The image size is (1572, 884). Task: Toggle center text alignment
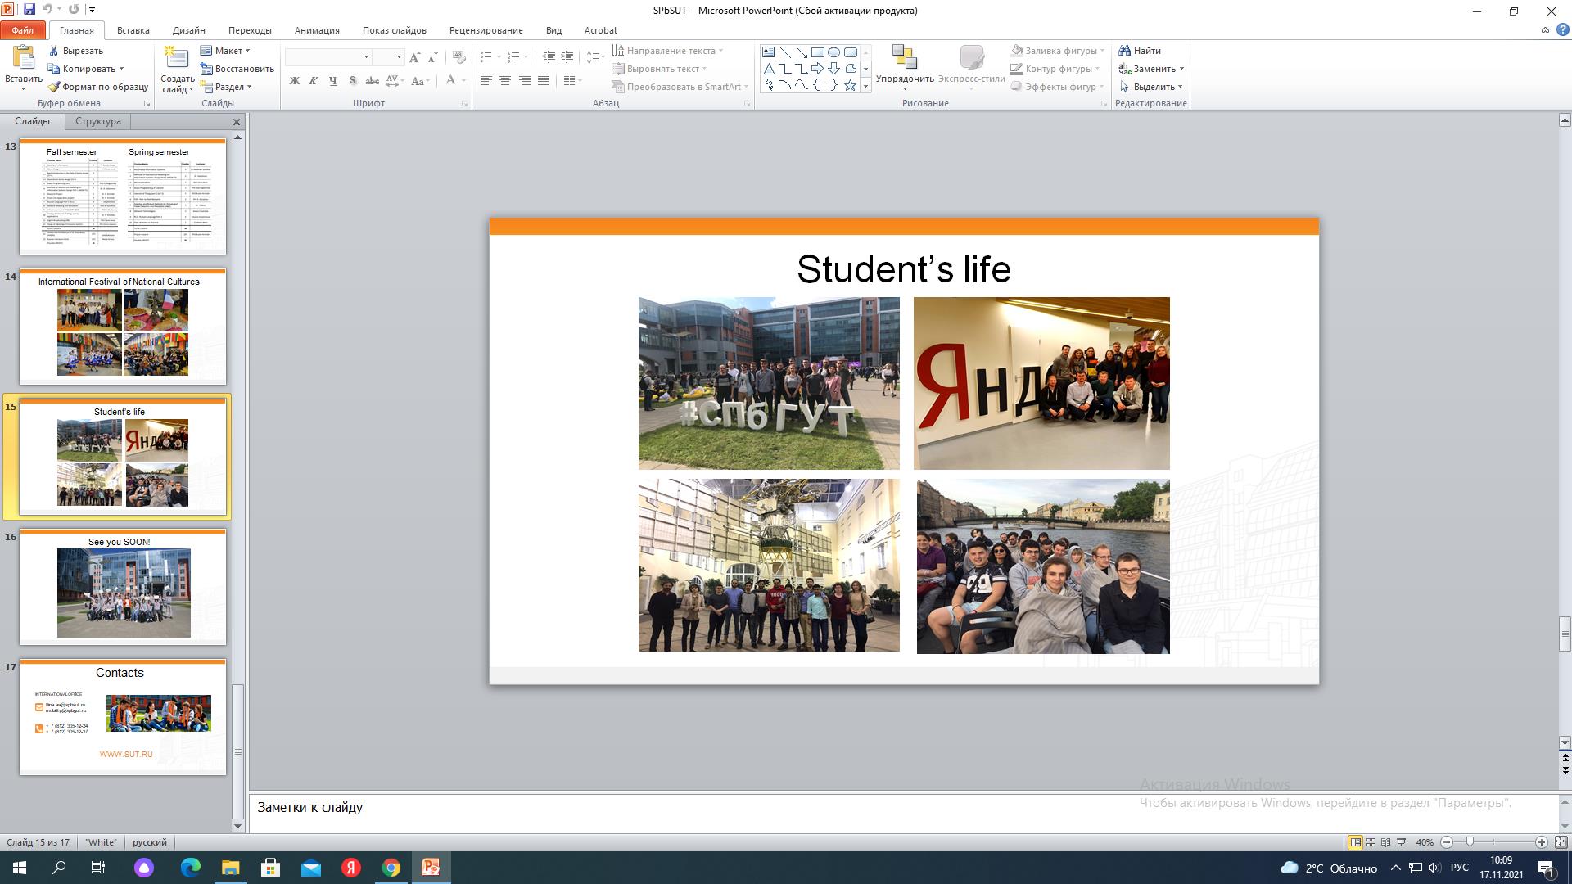[505, 81]
